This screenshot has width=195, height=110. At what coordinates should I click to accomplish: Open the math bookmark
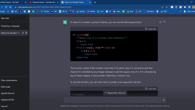pyautogui.click(x=117, y=11)
